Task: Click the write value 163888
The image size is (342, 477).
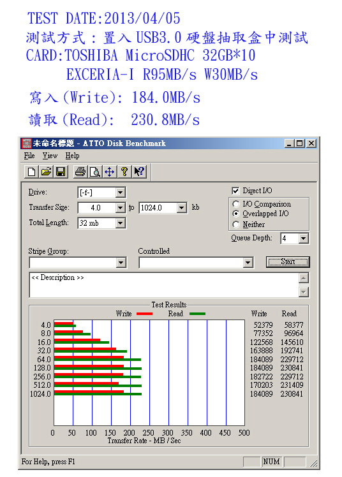Action: (x=262, y=351)
